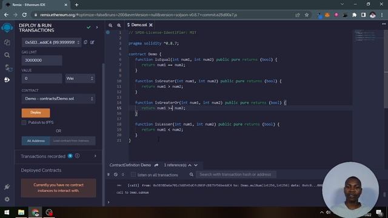Open the Plugin manager icon
This screenshot has height=218, width=388.
pos(7,187)
